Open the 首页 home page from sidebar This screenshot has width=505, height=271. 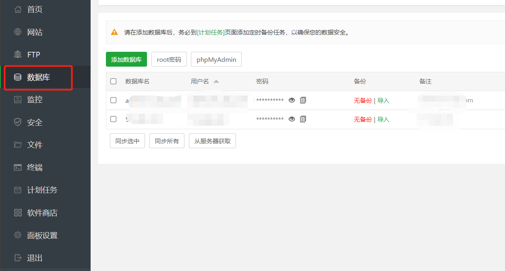click(x=34, y=9)
